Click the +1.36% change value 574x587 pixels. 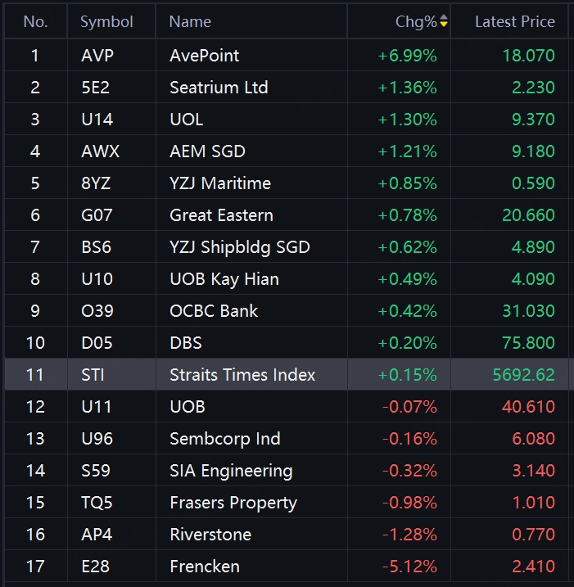point(408,88)
